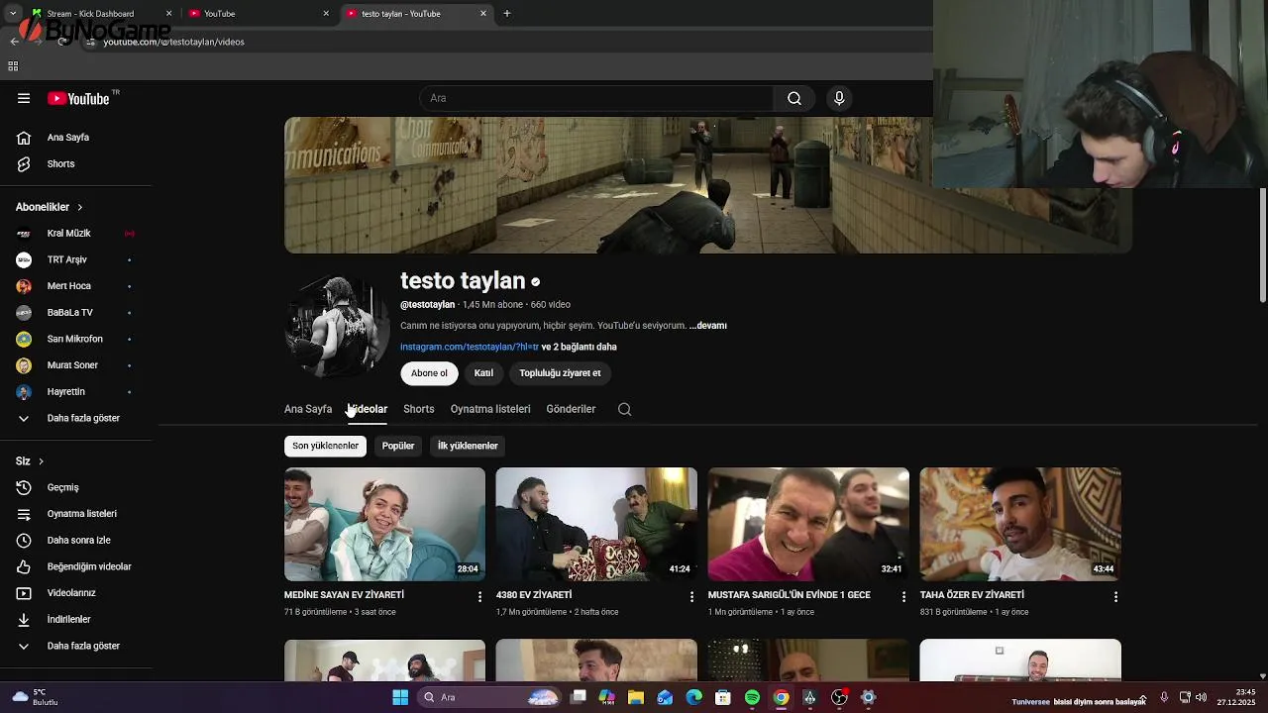The image size is (1268, 713).
Task: Select the İlk yüklenenler filter chip
Action: pyautogui.click(x=468, y=446)
